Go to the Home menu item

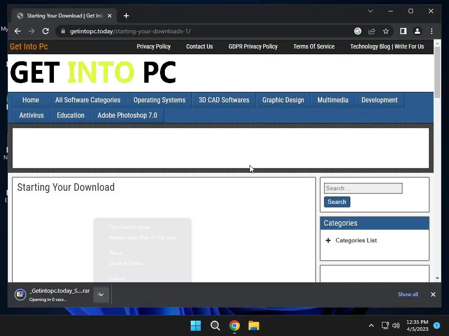(x=31, y=100)
